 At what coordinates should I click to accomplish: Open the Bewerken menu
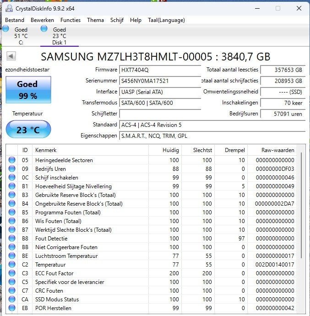[42, 20]
